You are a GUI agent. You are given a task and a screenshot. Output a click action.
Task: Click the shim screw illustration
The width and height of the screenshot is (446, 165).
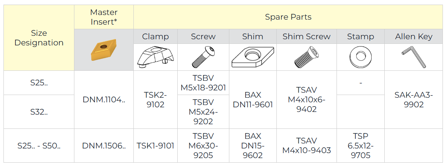(306, 57)
